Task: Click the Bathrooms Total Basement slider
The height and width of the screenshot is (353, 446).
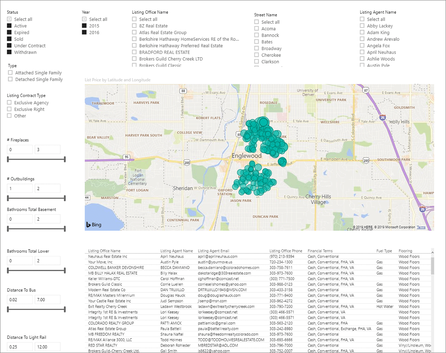Action: [x=36, y=229]
